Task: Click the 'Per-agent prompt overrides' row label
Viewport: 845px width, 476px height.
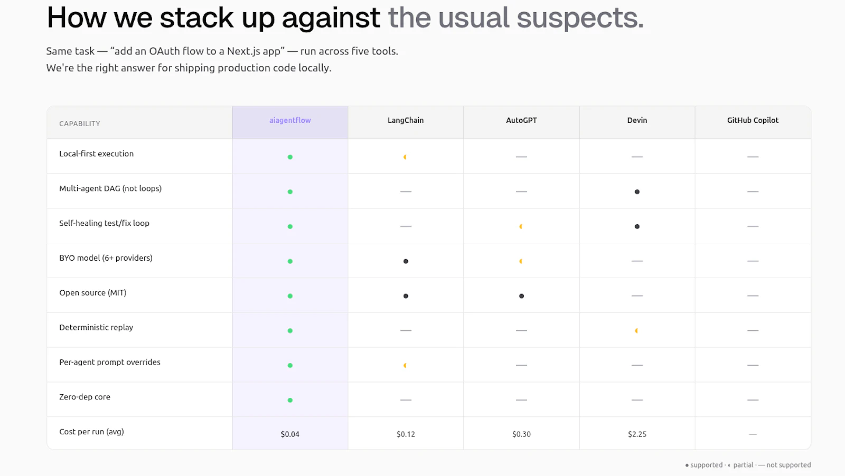Action: (110, 362)
